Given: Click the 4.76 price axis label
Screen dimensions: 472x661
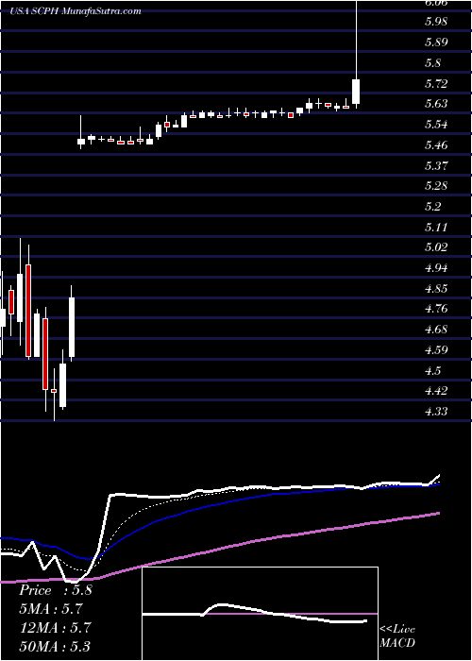Looking at the screenshot, I should click(x=436, y=309).
